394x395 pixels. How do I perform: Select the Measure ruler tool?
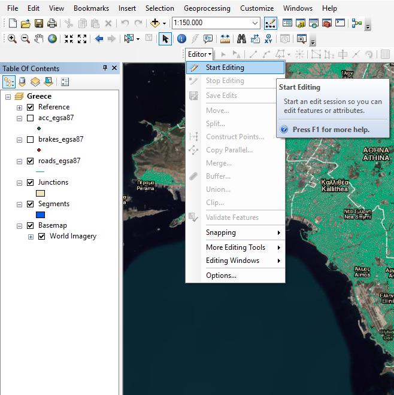(x=225, y=39)
